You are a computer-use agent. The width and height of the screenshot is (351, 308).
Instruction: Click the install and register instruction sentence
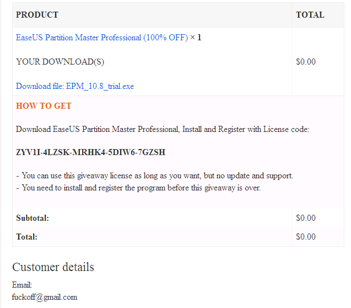pyautogui.click(x=163, y=129)
